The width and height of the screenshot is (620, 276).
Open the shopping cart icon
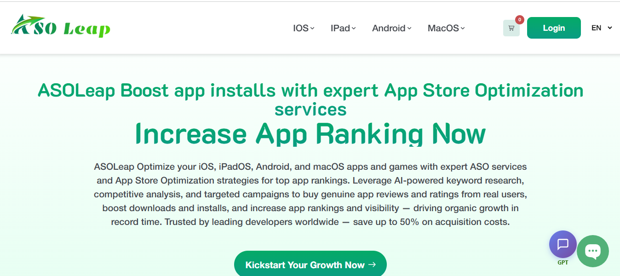[511, 28]
